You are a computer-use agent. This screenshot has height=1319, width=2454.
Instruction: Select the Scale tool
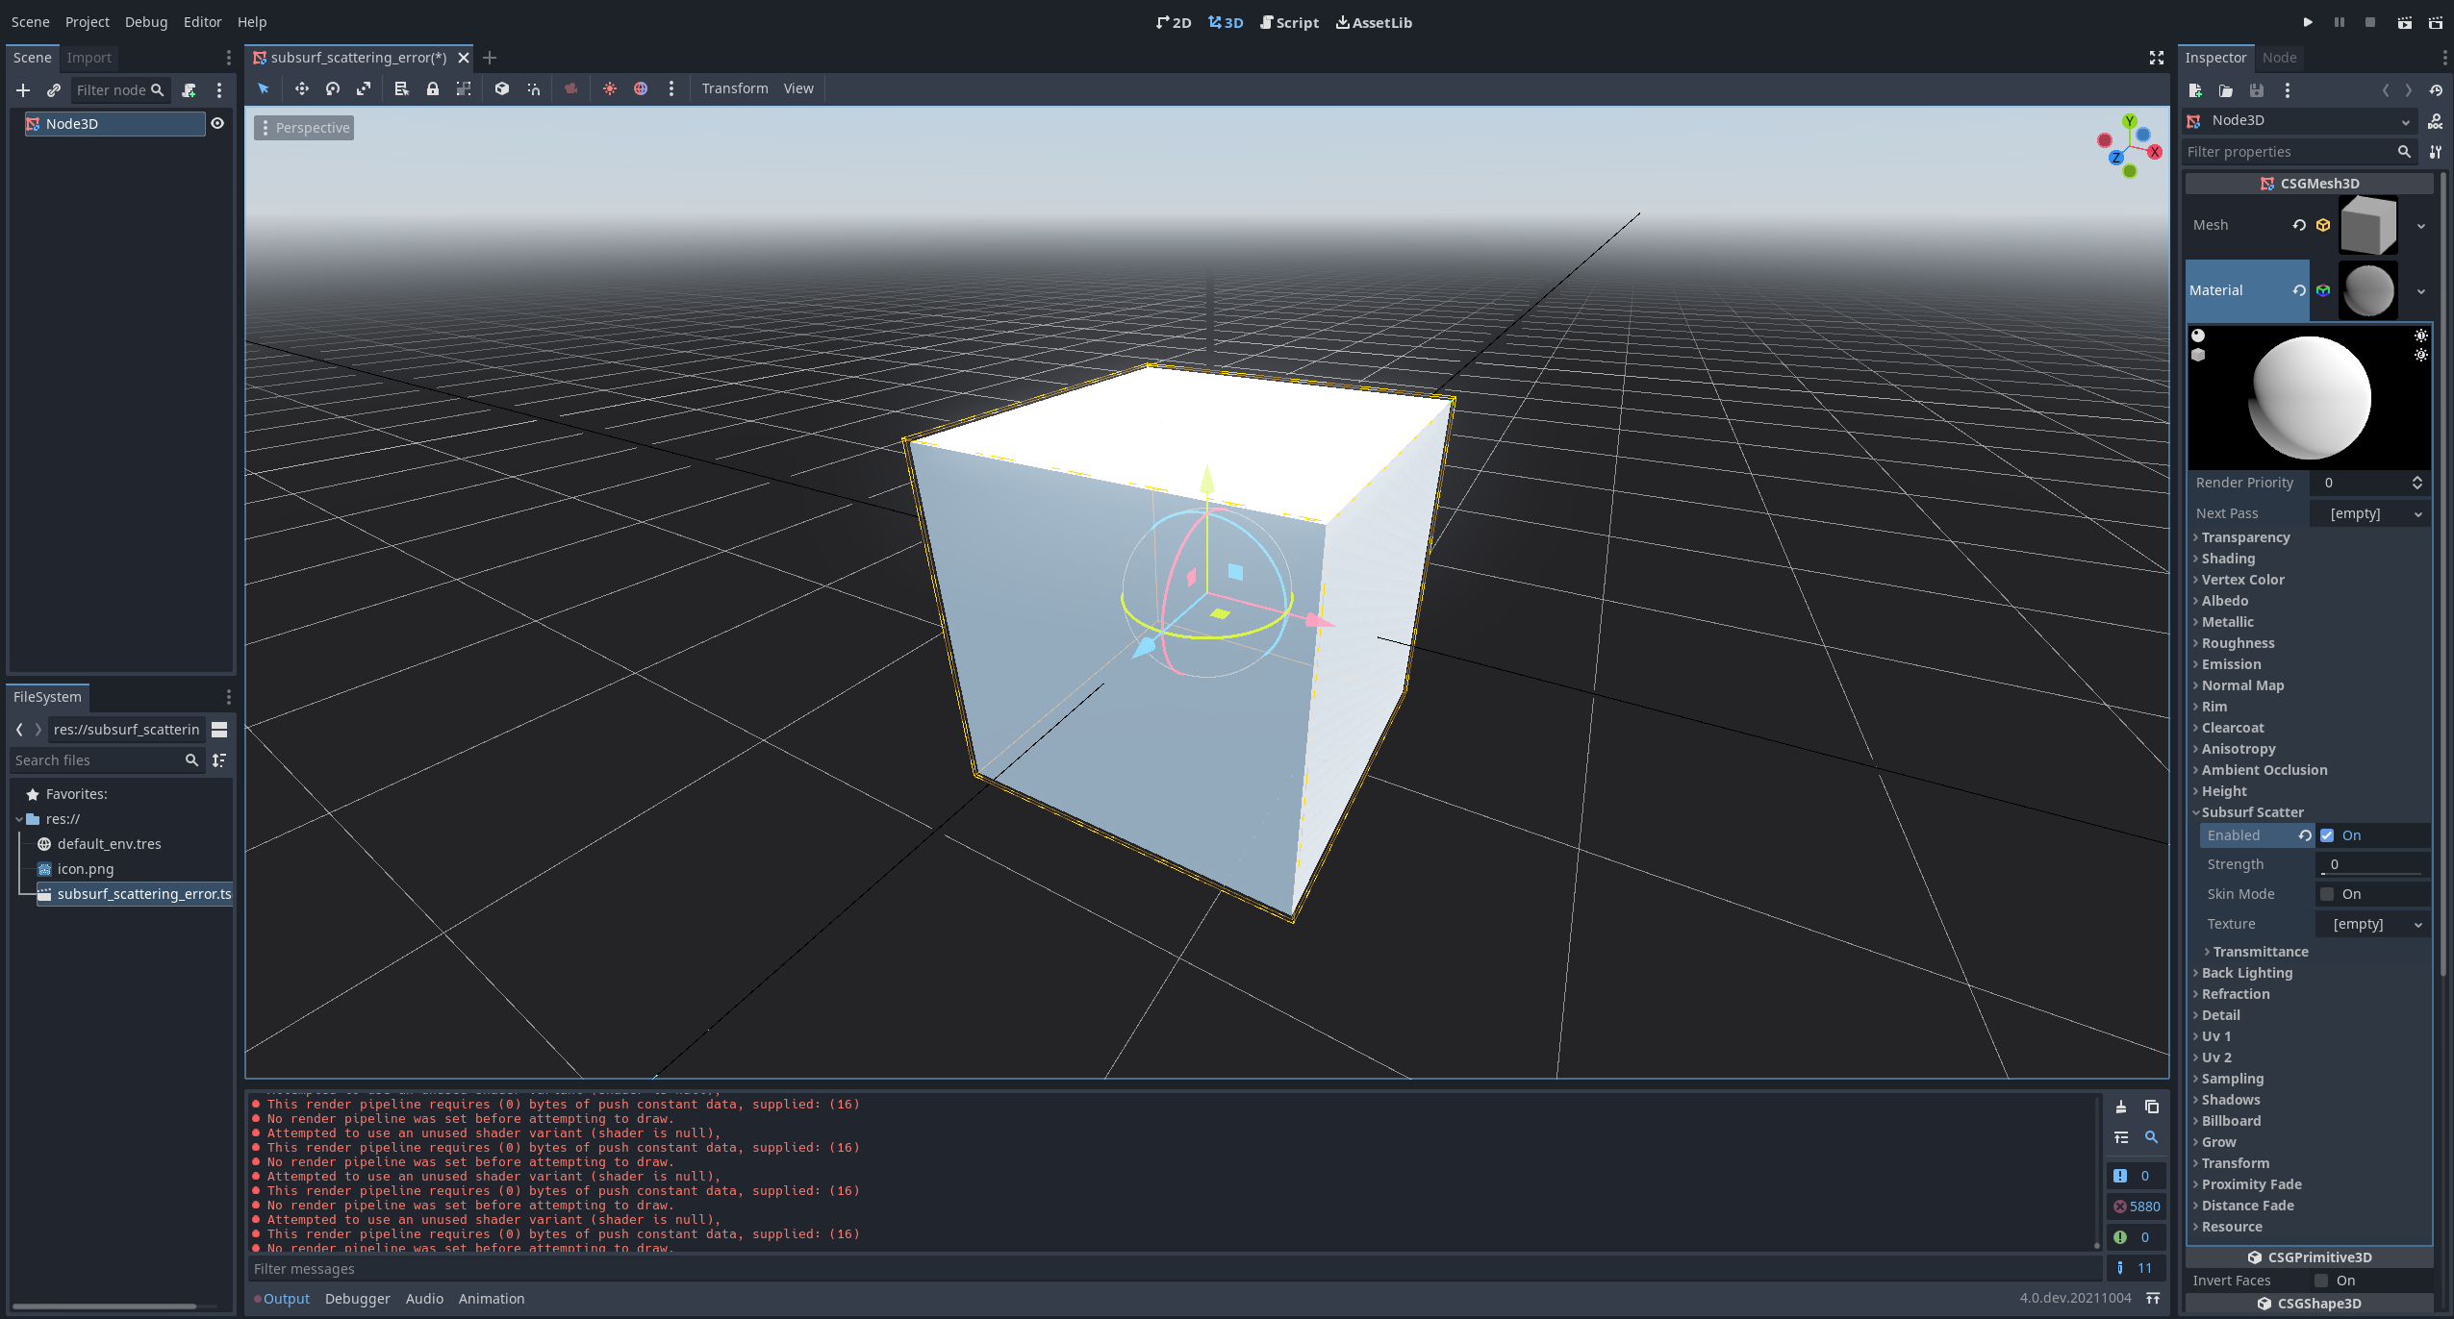coord(364,88)
